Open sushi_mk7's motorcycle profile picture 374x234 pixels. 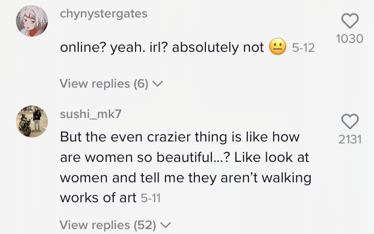[32, 121]
